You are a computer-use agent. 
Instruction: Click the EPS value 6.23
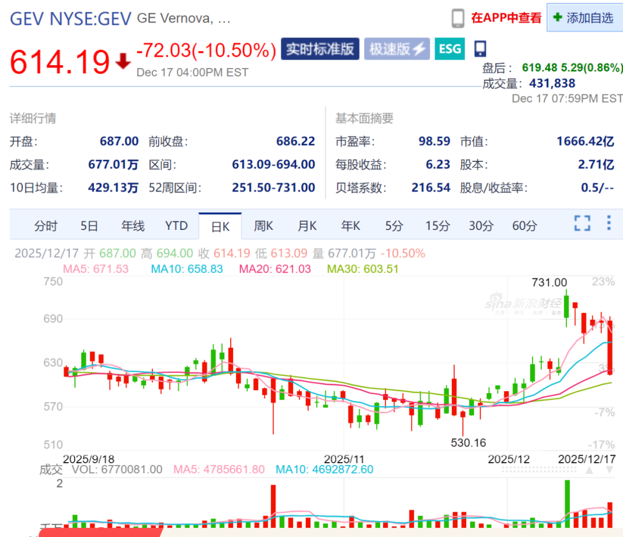pos(438,164)
